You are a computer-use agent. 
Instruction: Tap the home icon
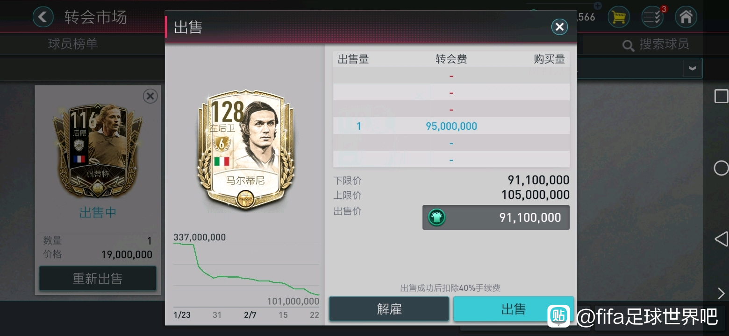coord(686,17)
